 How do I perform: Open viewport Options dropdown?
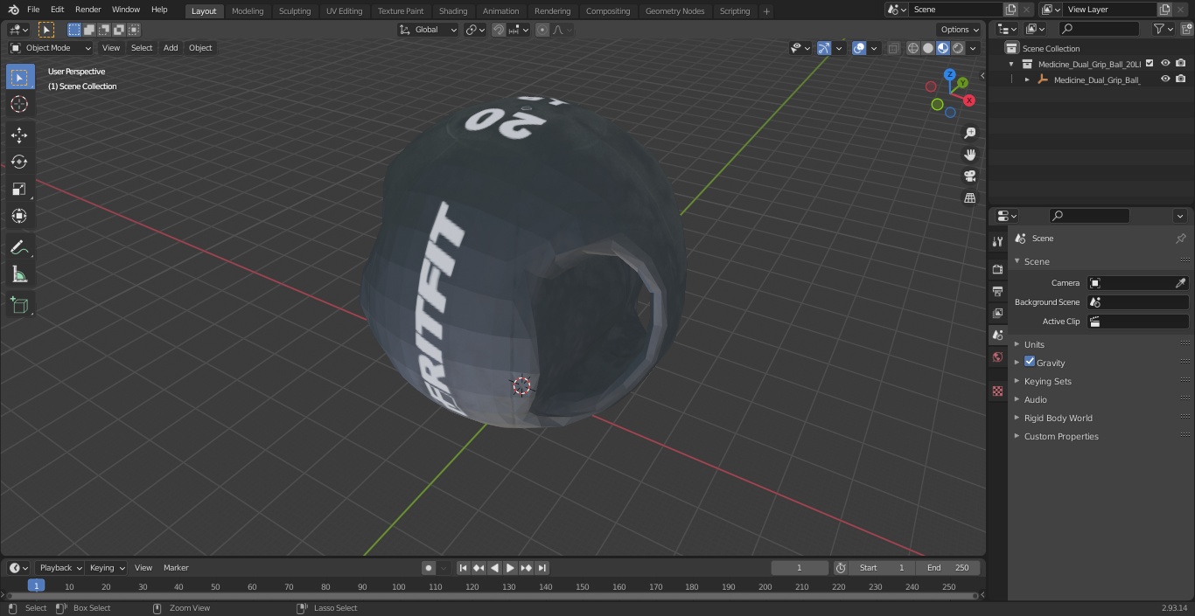pos(960,30)
